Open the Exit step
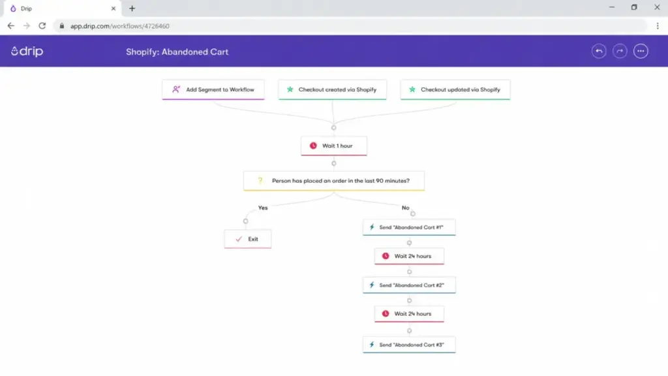The width and height of the screenshot is (668, 376). click(x=248, y=239)
